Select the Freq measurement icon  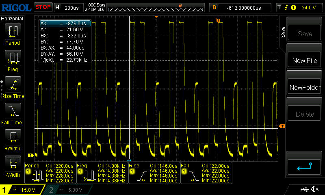click(x=13, y=58)
